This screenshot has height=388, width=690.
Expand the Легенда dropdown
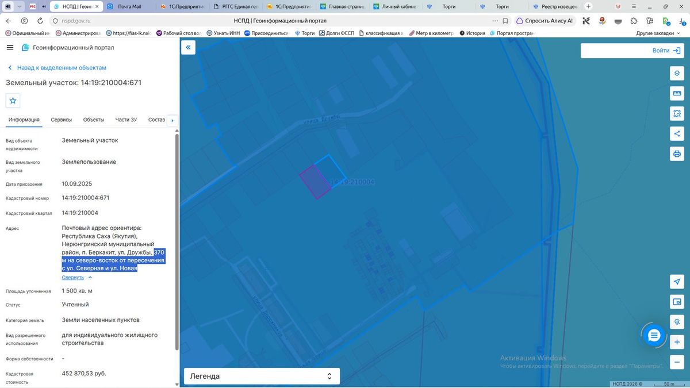pos(262,376)
